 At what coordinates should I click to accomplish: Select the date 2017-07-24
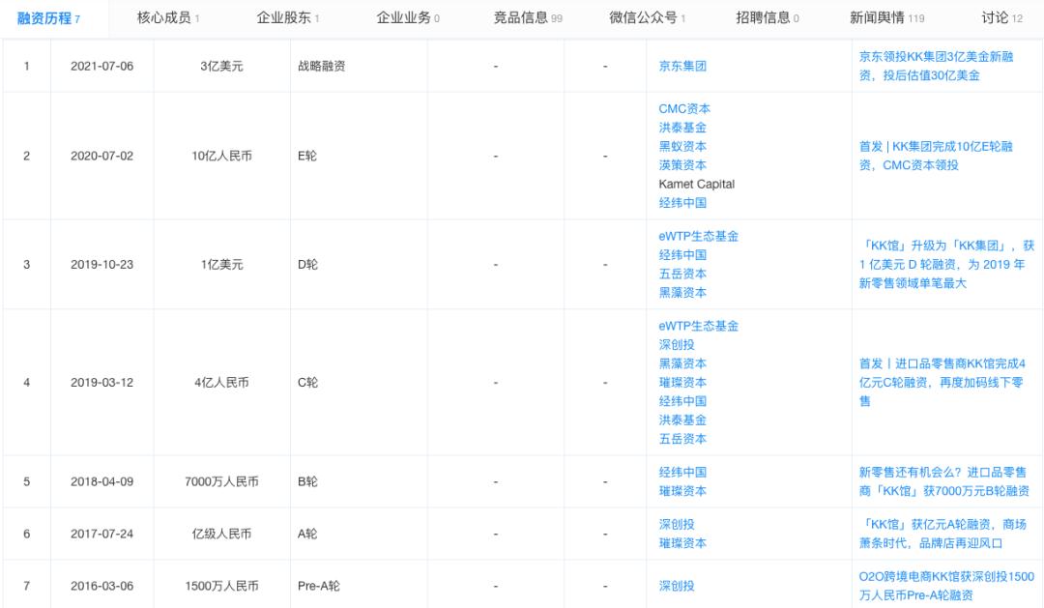(101, 534)
